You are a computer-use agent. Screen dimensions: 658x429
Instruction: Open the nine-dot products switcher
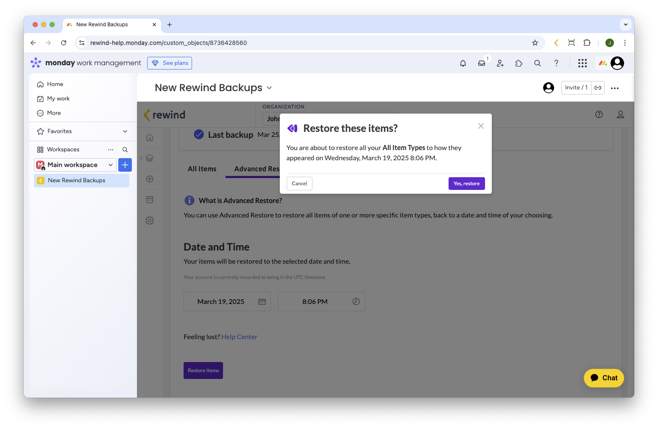click(x=583, y=63)
